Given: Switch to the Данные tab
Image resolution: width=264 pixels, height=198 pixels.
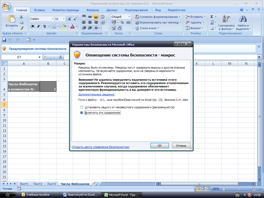Looking at the screenshot, I should click(112, 10).
